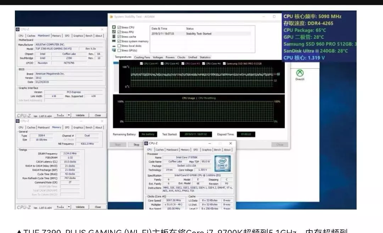Open the Temperatures tab in AIDA64
This screenshot has height=233, width=383.
[x=123, y=57]
